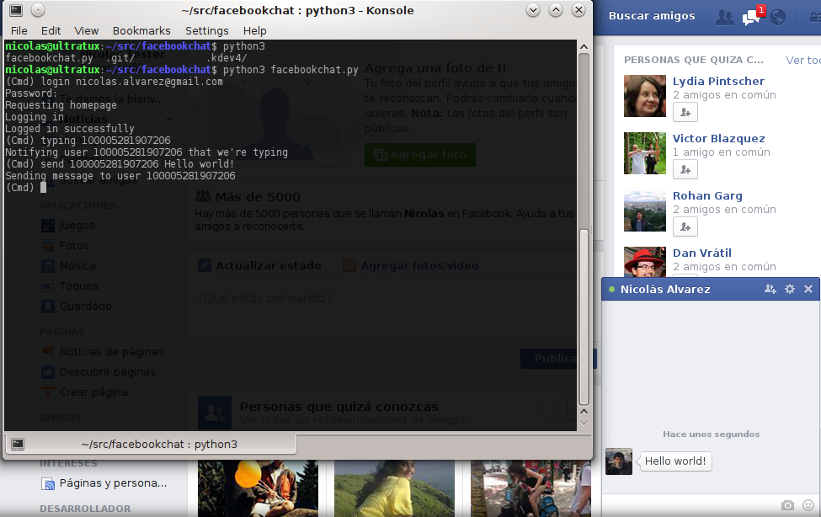Click the PERSONAS QUE QUIZA C... heading
The width and height of the screenshot is (821, 517).
coord(693,60)
